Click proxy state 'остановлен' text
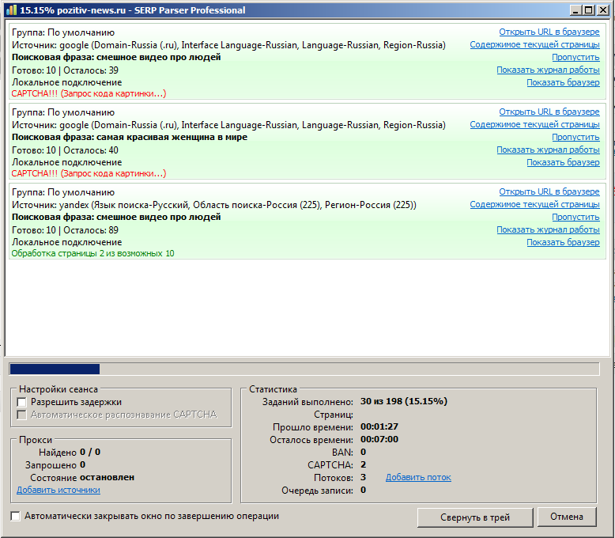The image size is (615, 538). (107, 477)
